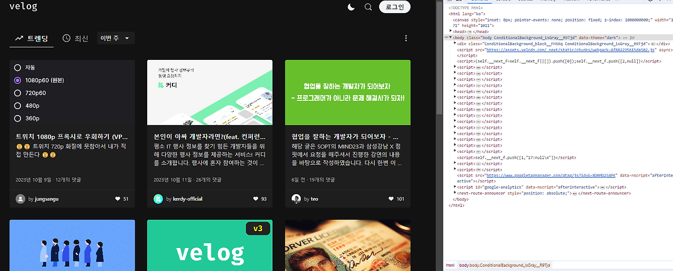Expand the next-route-announcer node
The width and height of the screenshot is (673, 271).
pos(455,193)
